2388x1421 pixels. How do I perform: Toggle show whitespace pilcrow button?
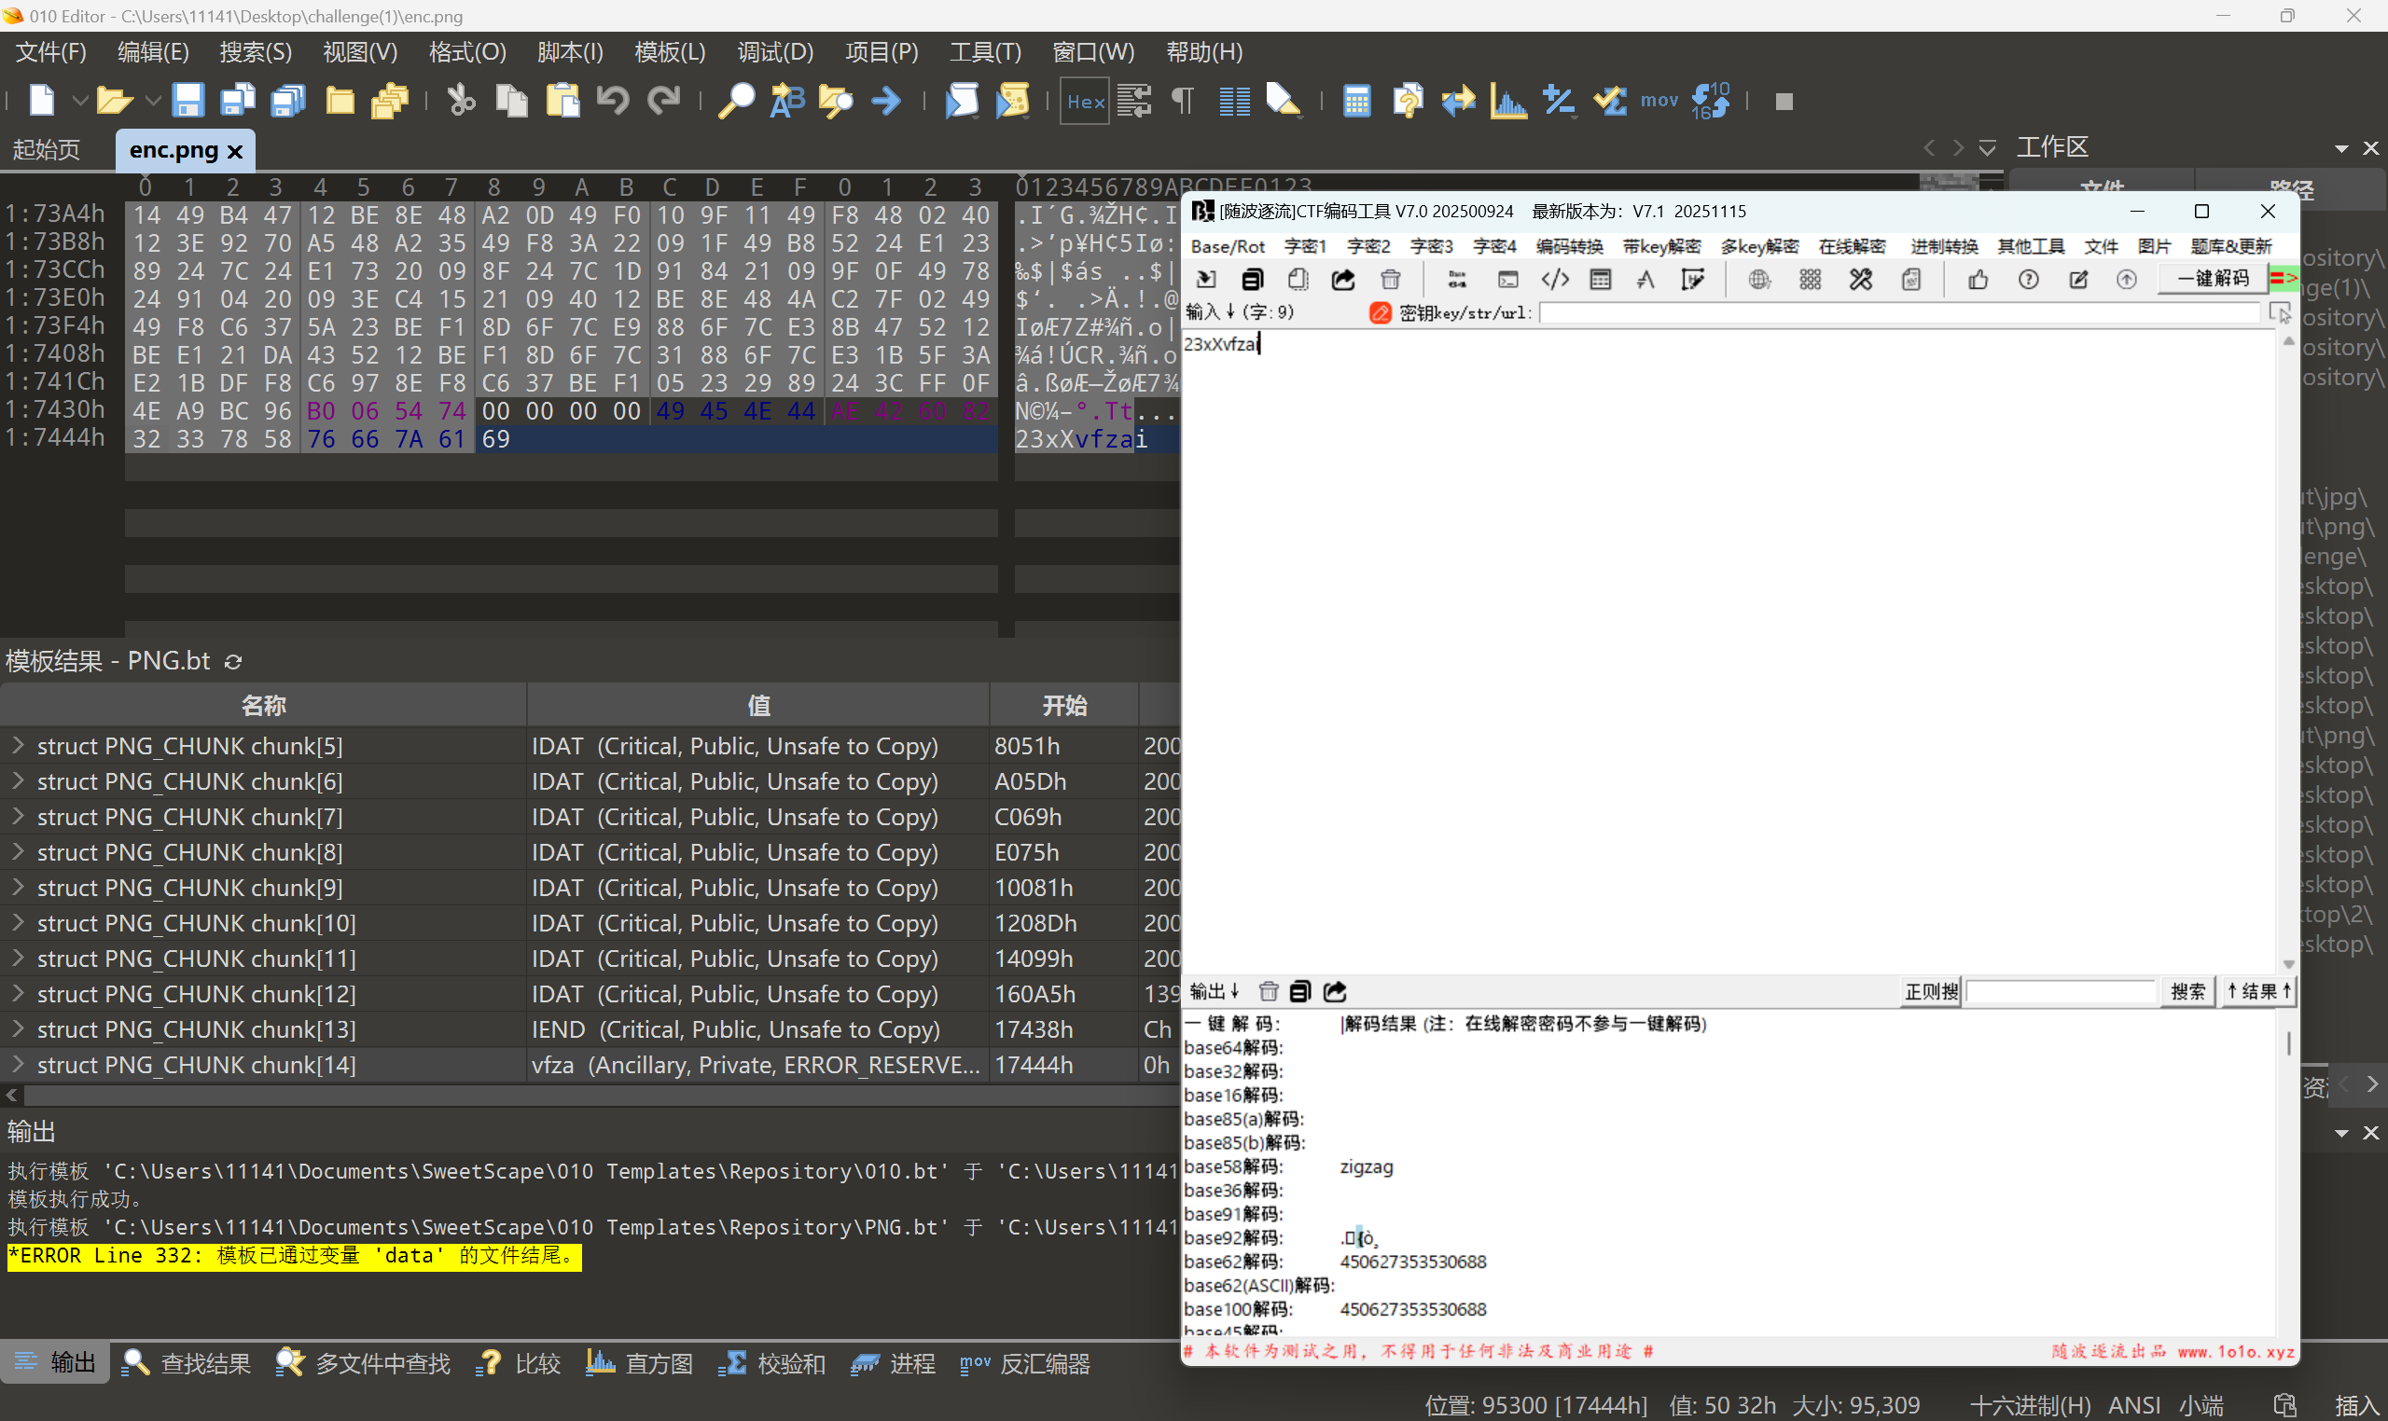tap(1184, 101)
